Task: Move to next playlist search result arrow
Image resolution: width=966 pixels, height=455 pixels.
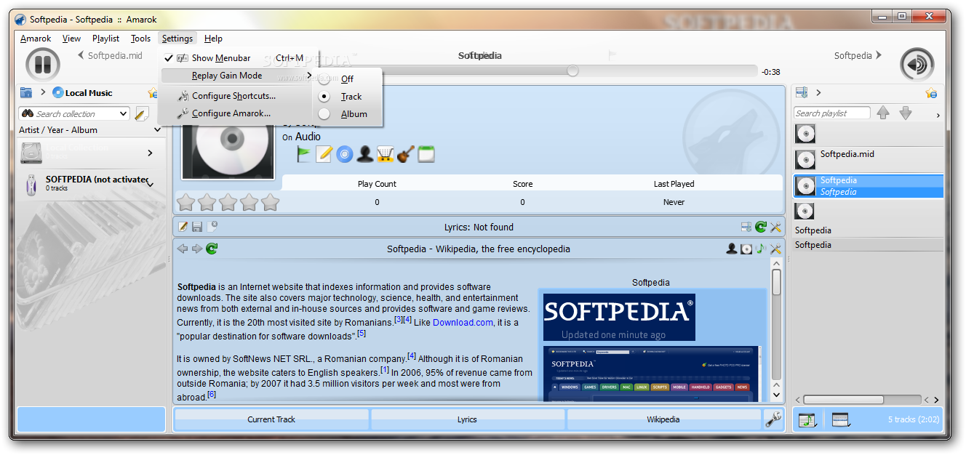Action: click(906, 113)
